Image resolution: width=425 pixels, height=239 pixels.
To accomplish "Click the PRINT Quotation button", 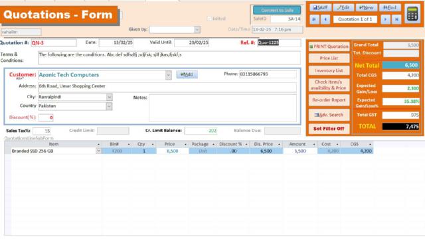I will click(x=329, y=46).
